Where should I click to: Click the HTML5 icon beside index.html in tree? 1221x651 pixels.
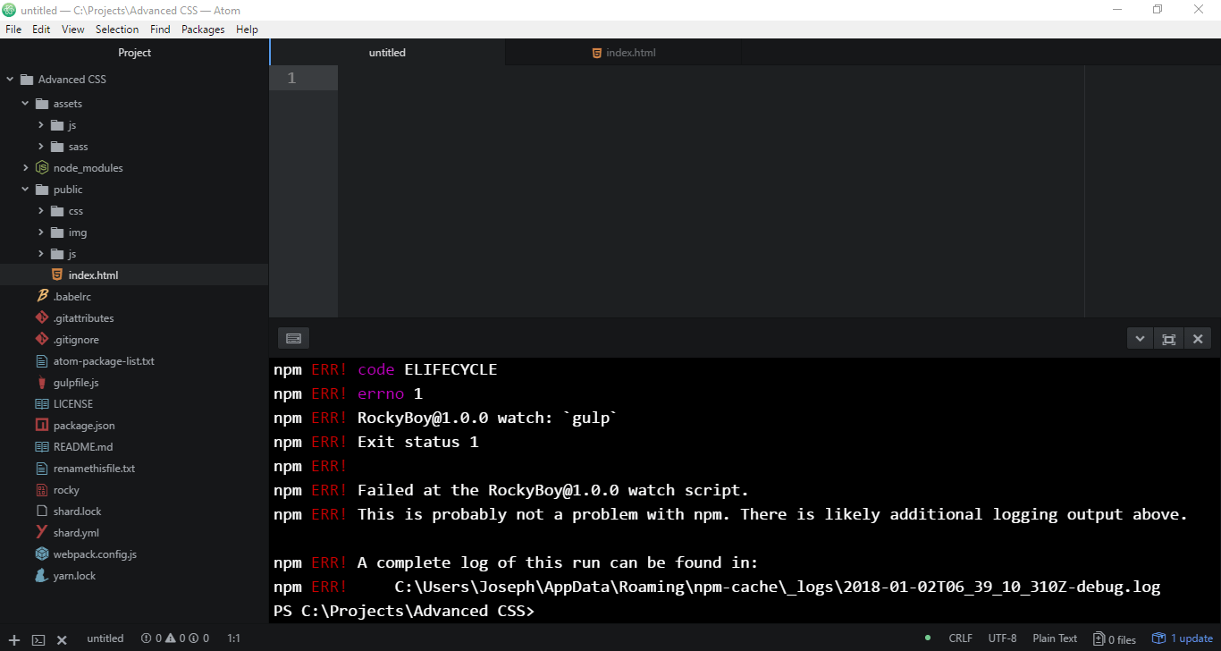point(57,275)
